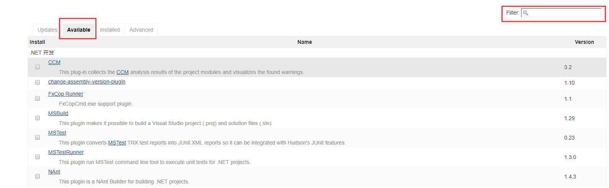
Task: Open the change-assembly-version-plugin link
Action: (x=87, y=82)
